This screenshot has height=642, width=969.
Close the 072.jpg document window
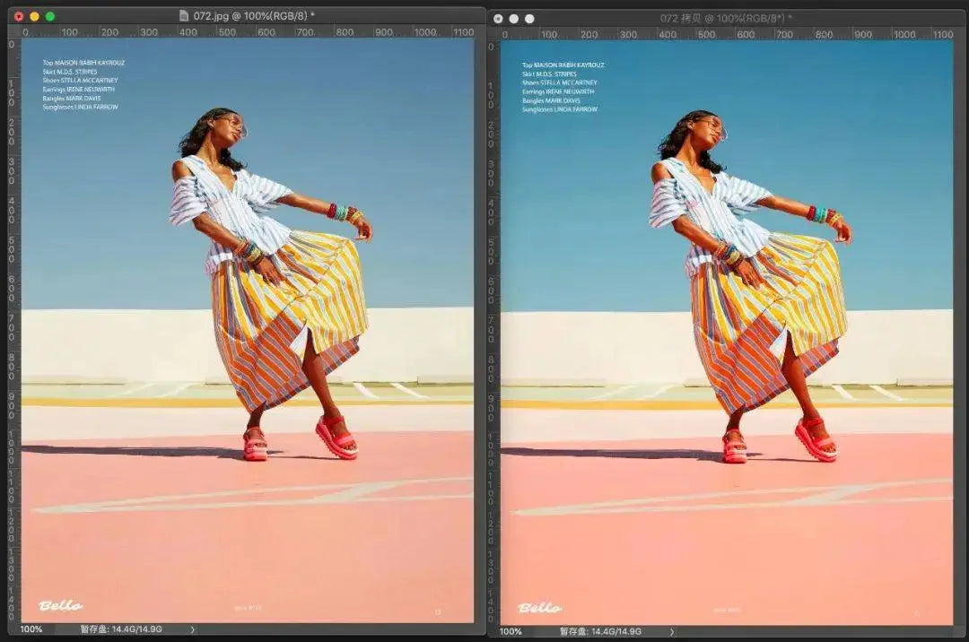pos(19,16)
